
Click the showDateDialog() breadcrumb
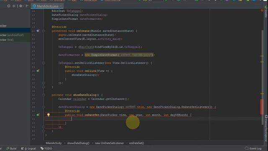coord(78,143)
